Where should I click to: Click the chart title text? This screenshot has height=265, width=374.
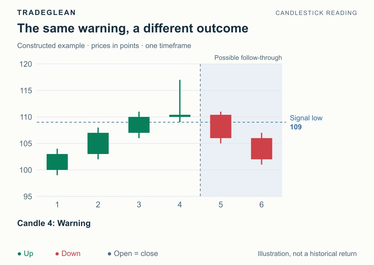[133, 28]
